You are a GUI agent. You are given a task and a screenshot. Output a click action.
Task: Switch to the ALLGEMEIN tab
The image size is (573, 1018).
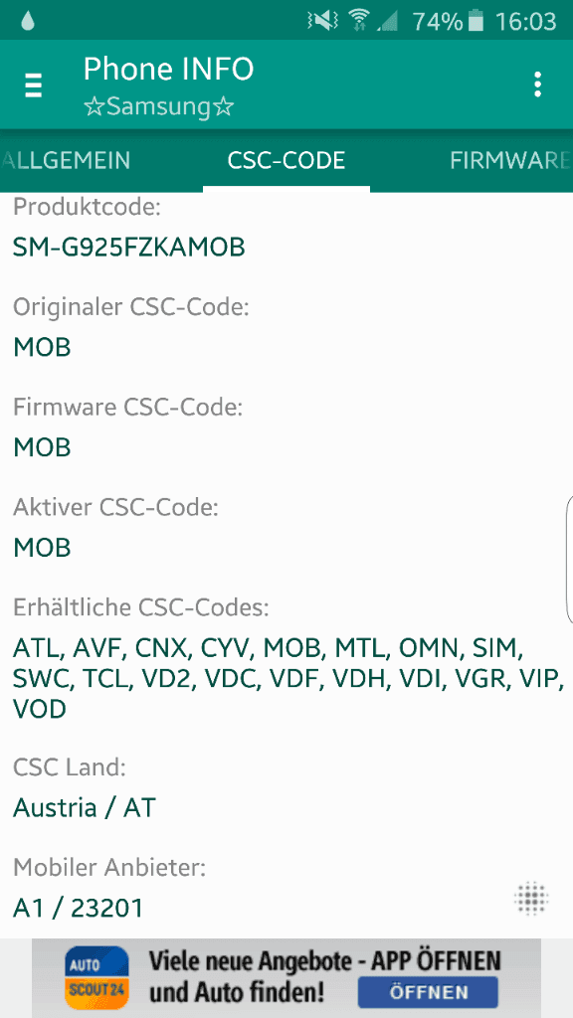click(x=65, y=160)
